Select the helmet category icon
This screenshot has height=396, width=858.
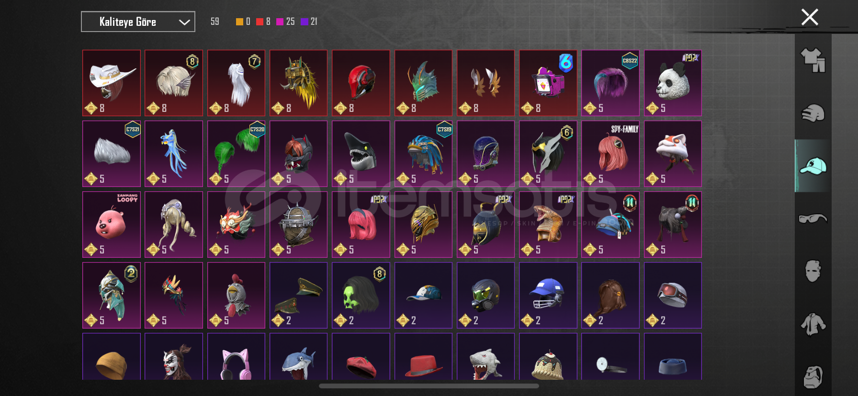813,113
